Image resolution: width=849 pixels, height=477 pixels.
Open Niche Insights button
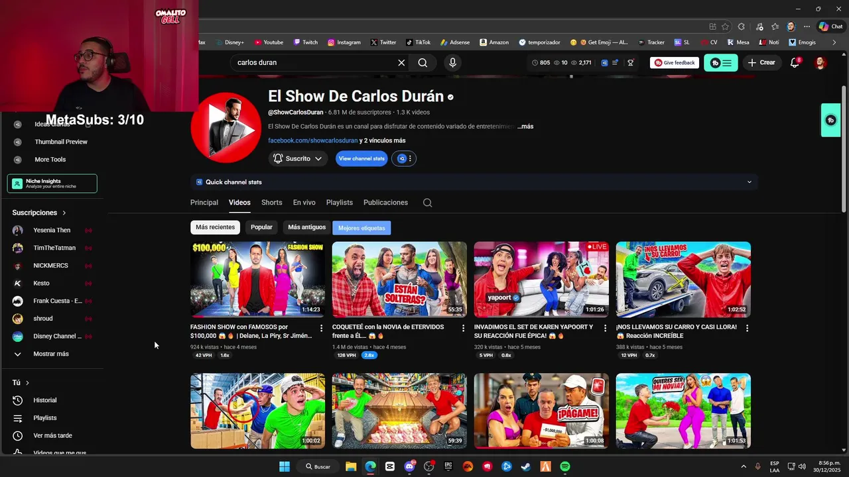52,184
